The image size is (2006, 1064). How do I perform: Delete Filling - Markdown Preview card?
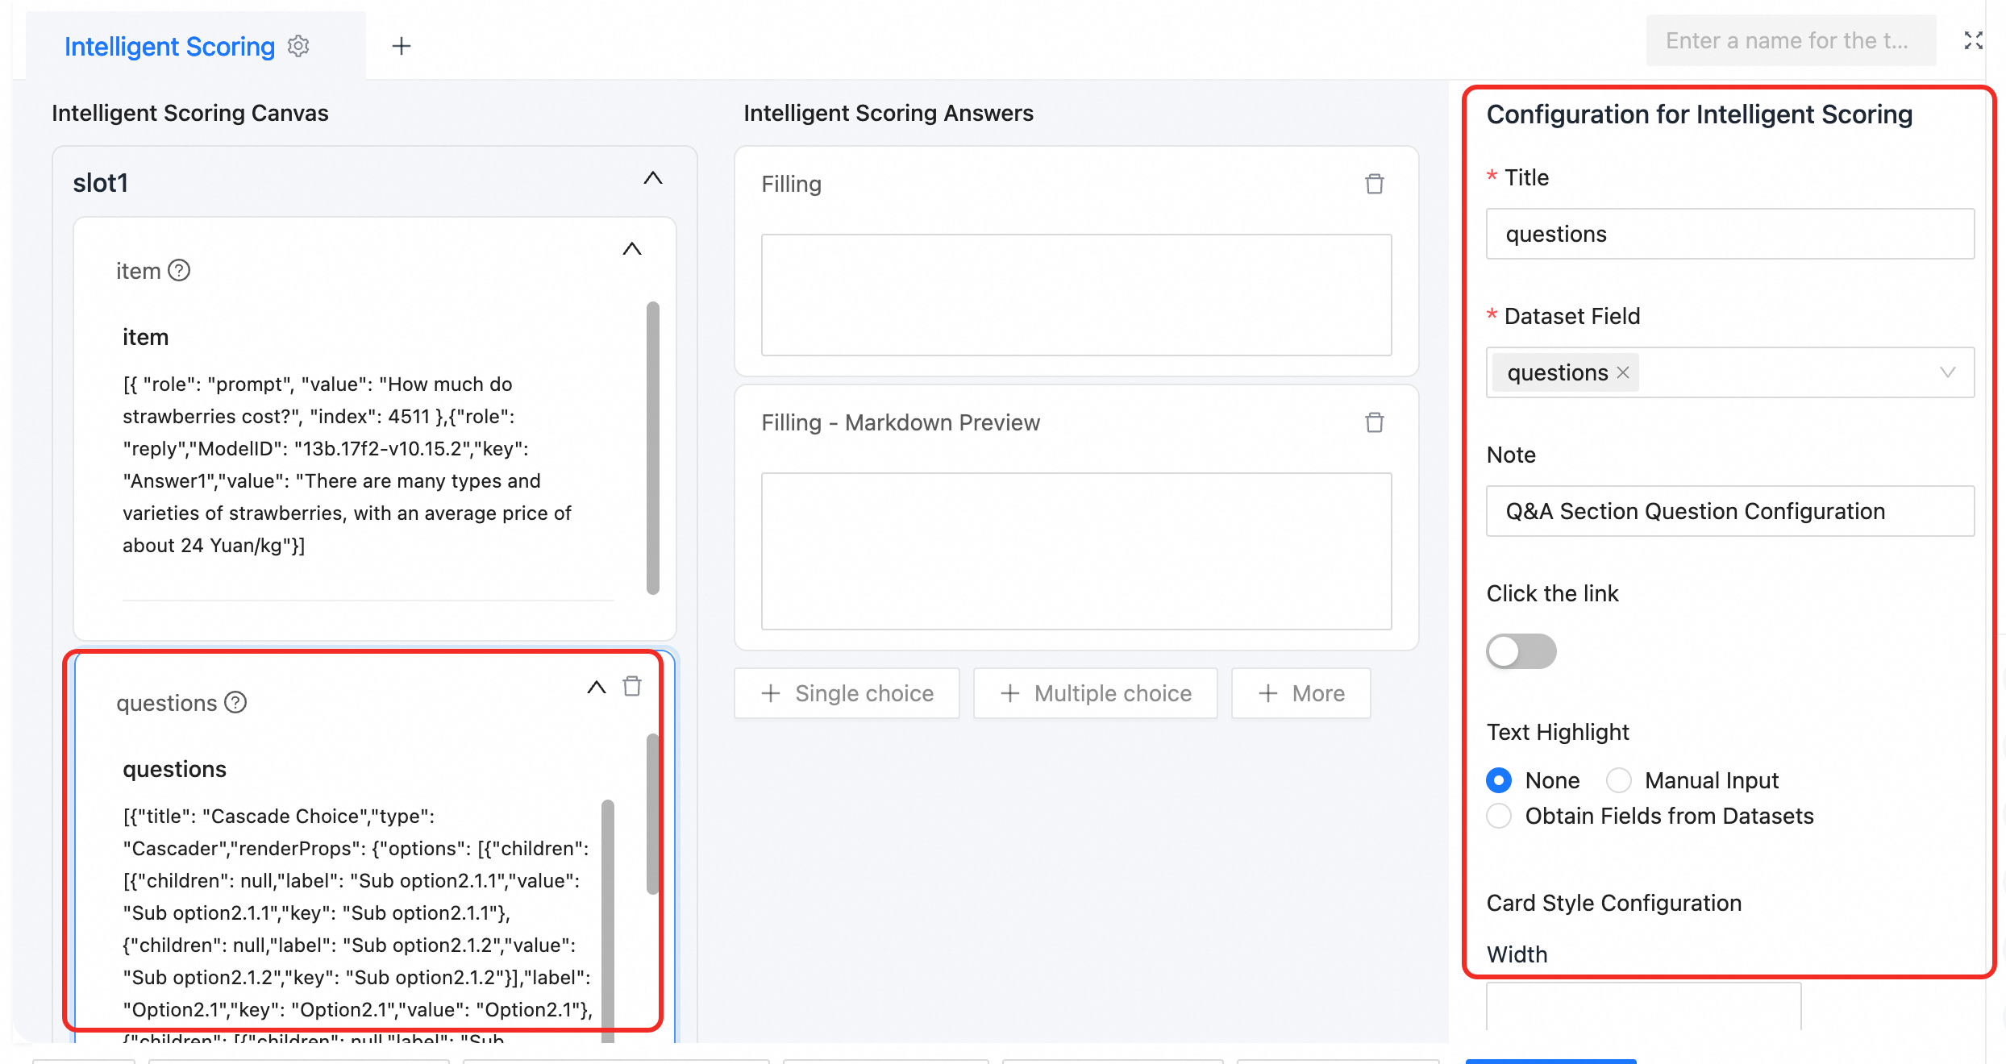[1375, 422]
